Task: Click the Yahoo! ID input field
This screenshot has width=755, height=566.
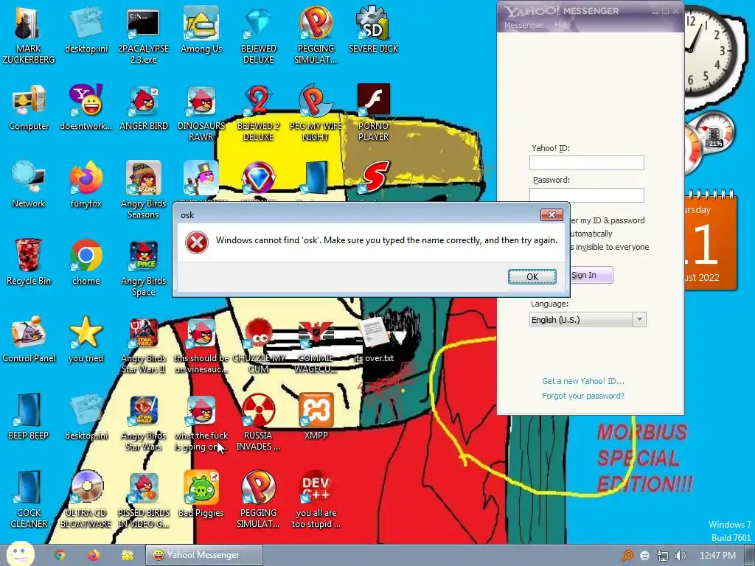Action: click(x=586, y=163)
